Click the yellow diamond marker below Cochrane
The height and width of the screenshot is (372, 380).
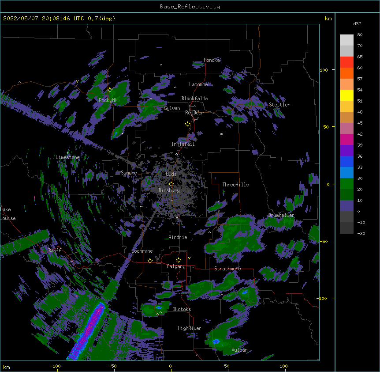(150, 261)
